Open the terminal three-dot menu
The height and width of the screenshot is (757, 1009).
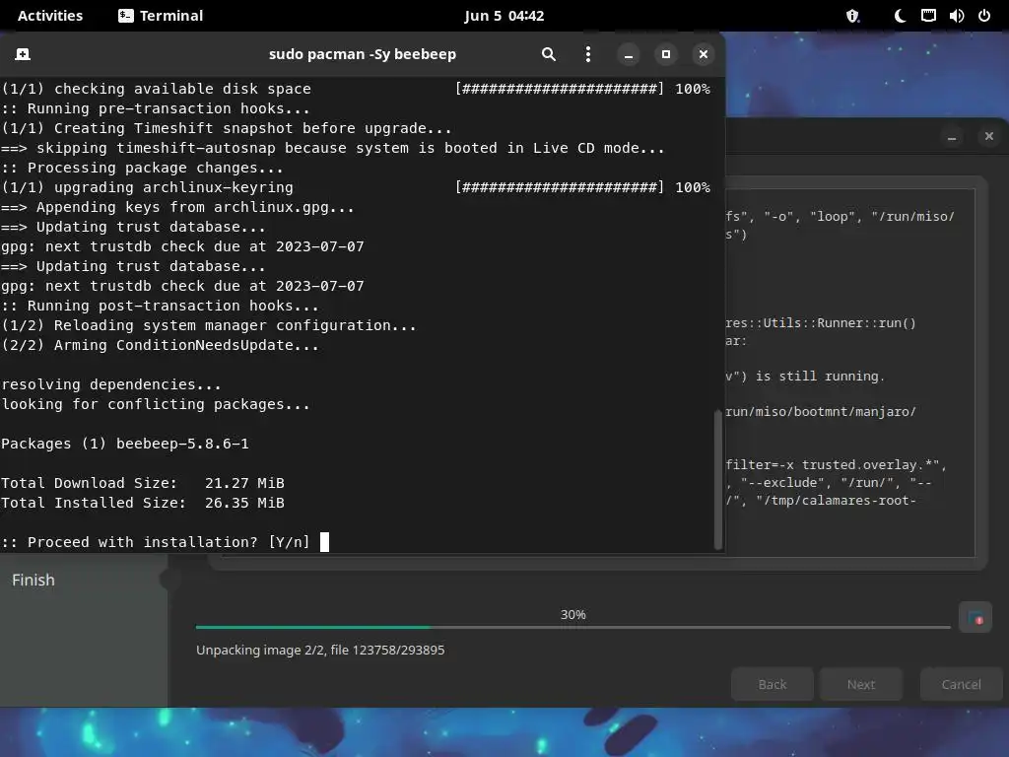click(587, 55)
